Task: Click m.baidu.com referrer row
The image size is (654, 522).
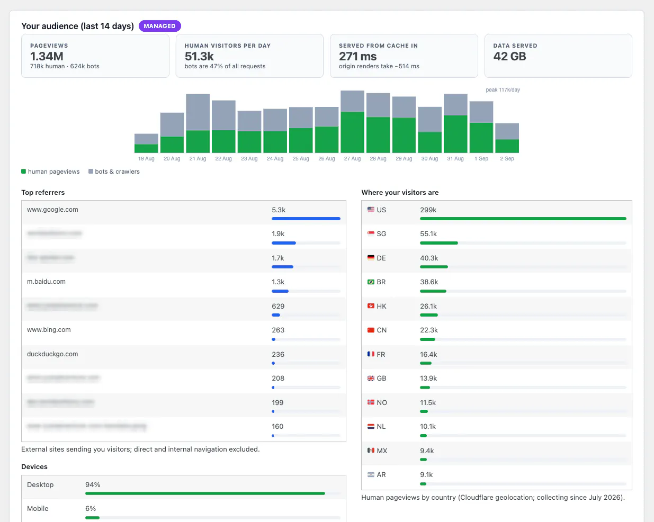Action: click(184, 285)
